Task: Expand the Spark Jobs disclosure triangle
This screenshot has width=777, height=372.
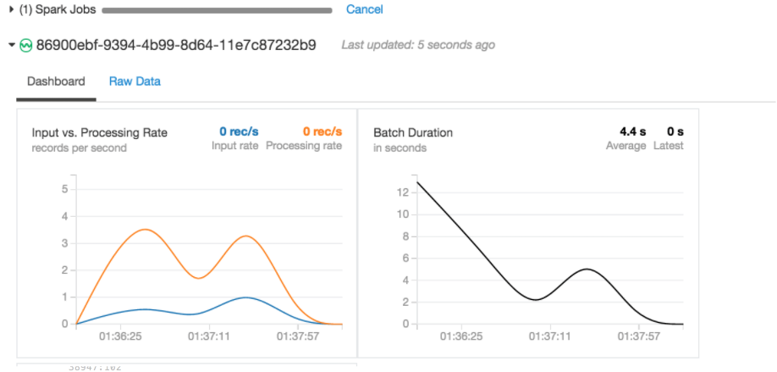Action: point(12,10)
